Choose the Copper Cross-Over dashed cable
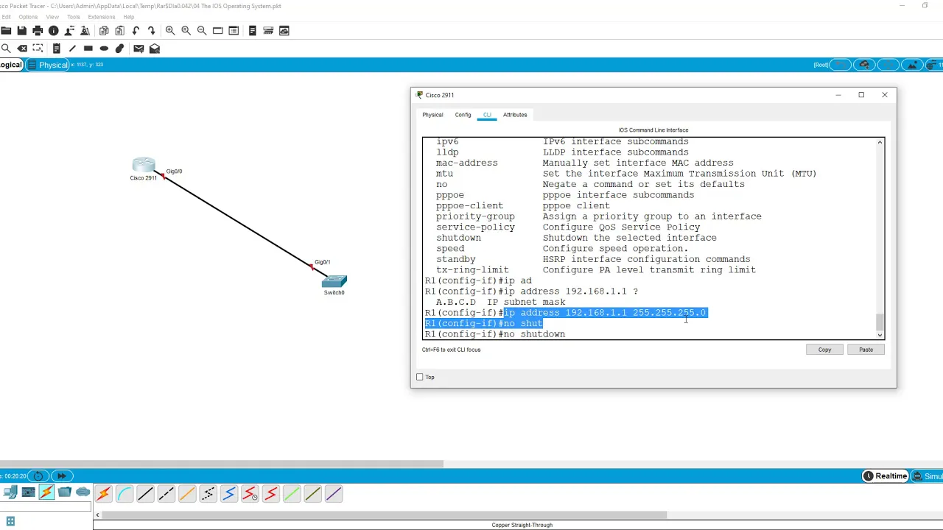This screenshot has width=943, height=530. point(166,494)
